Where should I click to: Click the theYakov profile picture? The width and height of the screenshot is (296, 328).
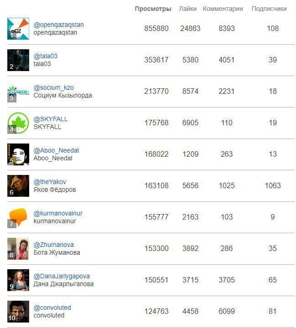[x=18, y=186]
